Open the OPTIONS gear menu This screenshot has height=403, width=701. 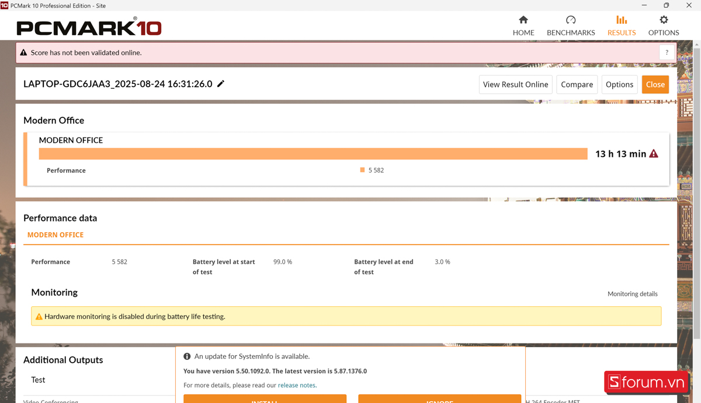point(664,26)
